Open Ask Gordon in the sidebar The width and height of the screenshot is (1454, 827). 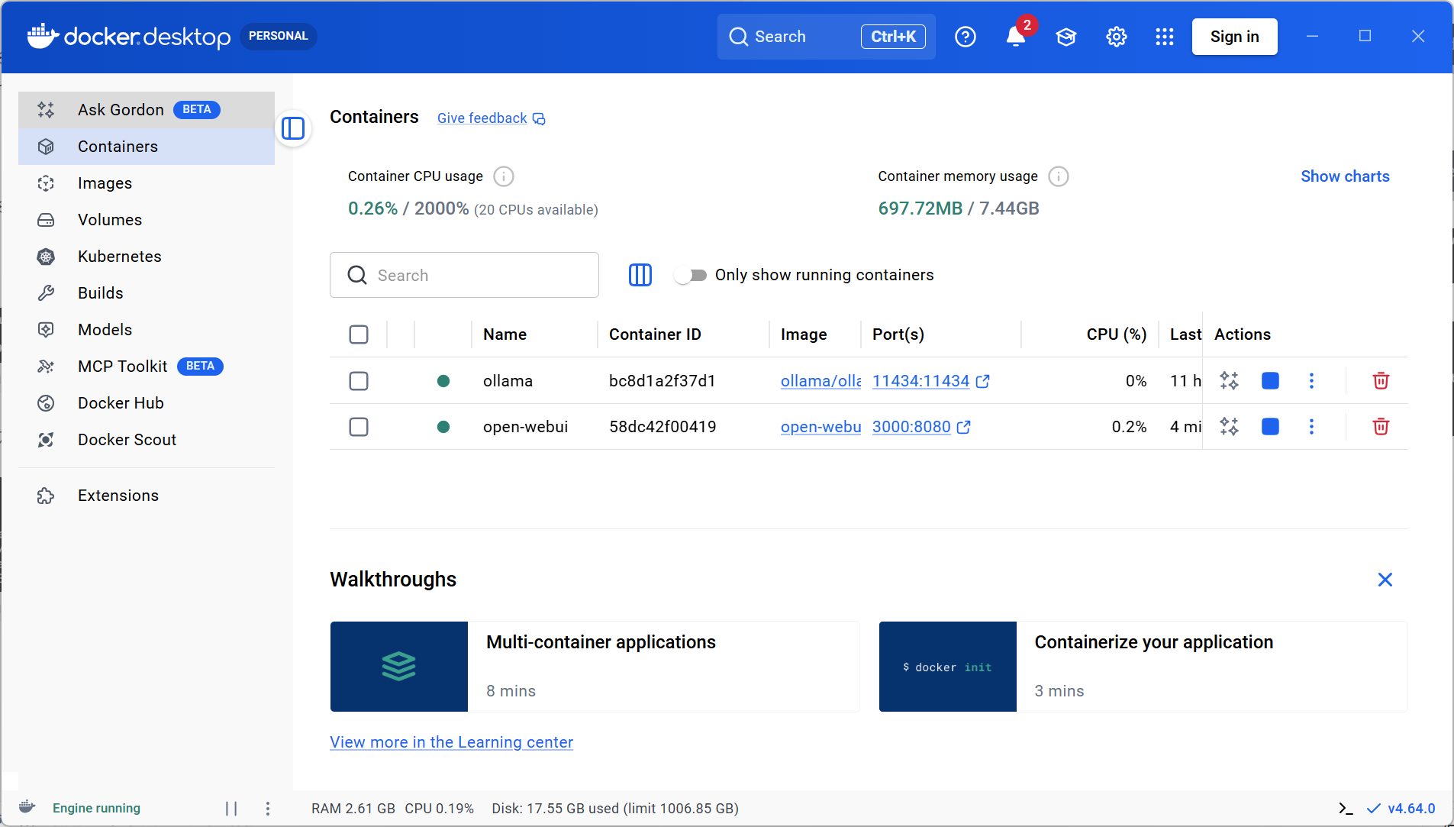[147, 110]
